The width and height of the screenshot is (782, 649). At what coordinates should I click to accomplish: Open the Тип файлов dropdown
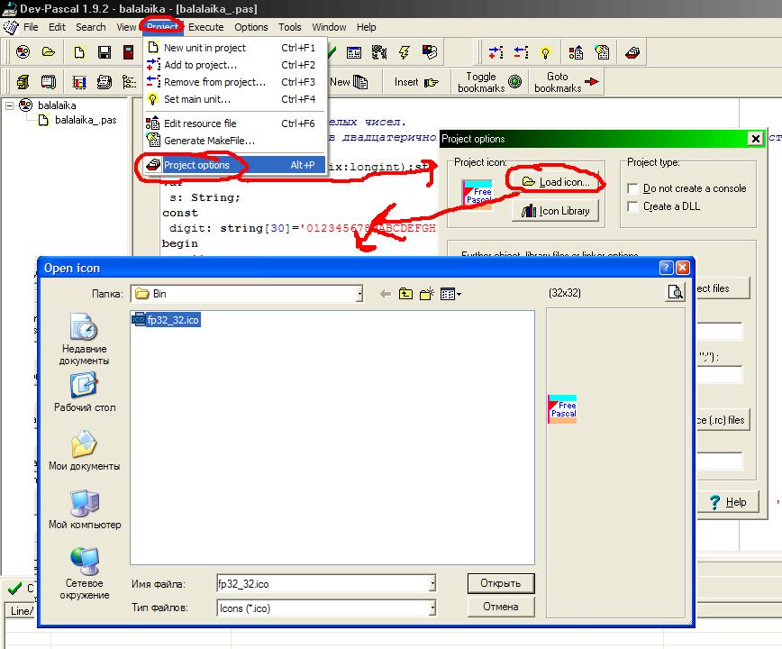(x=432, y=608)
